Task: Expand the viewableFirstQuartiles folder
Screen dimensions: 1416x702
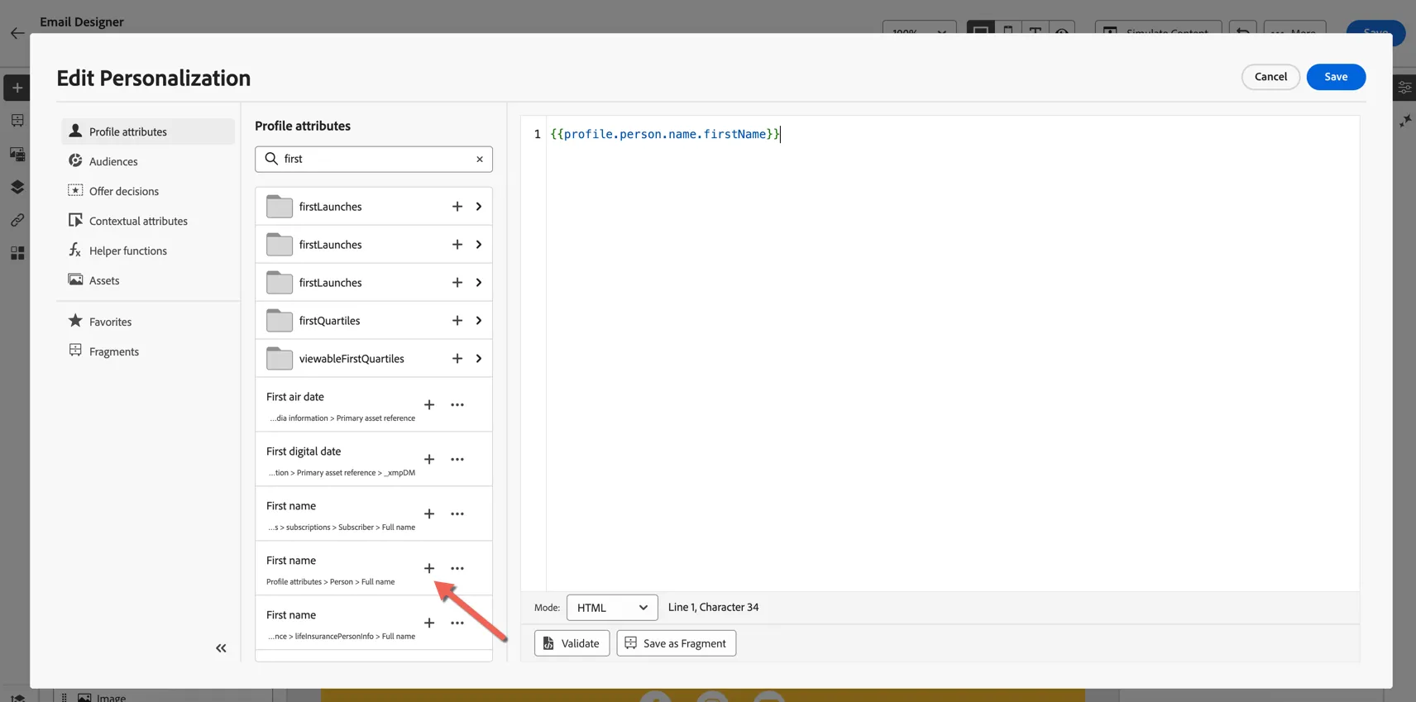Action: [x=479, y=359]
